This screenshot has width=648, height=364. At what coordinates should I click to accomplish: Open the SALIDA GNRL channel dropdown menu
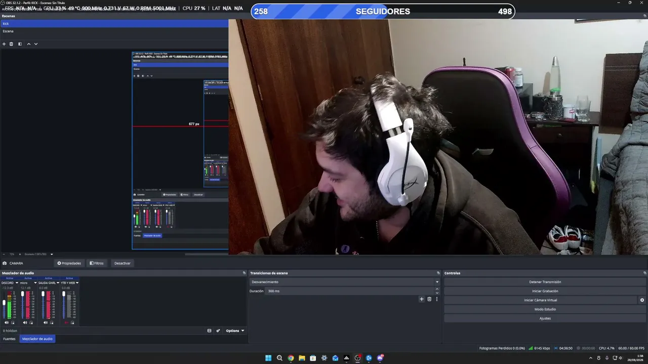(x=58, y=283)
